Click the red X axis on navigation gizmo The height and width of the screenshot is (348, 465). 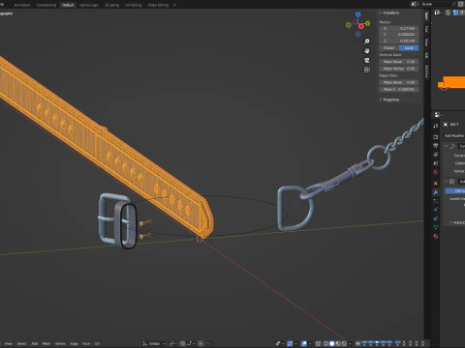click(x=361, y=26)
